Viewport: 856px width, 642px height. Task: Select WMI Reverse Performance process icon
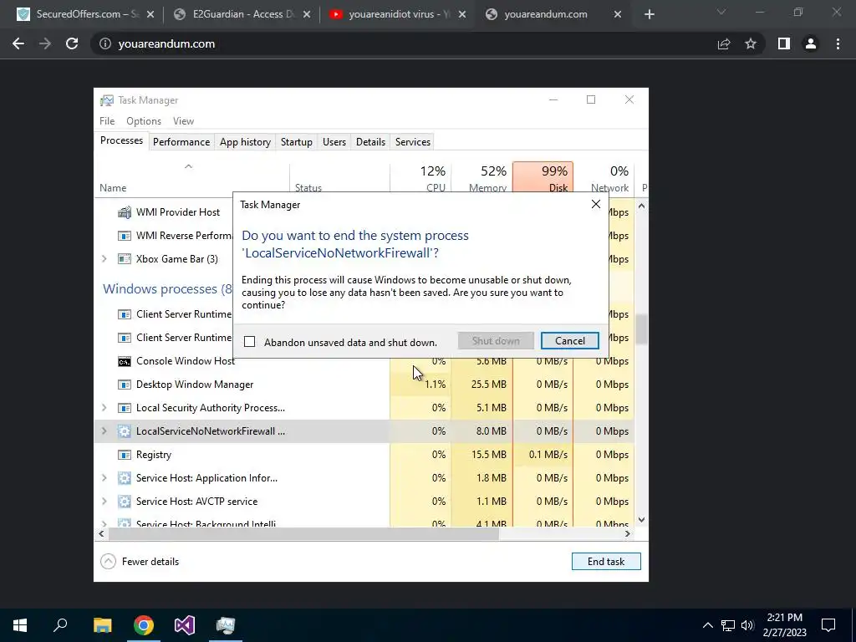point(125,236)
